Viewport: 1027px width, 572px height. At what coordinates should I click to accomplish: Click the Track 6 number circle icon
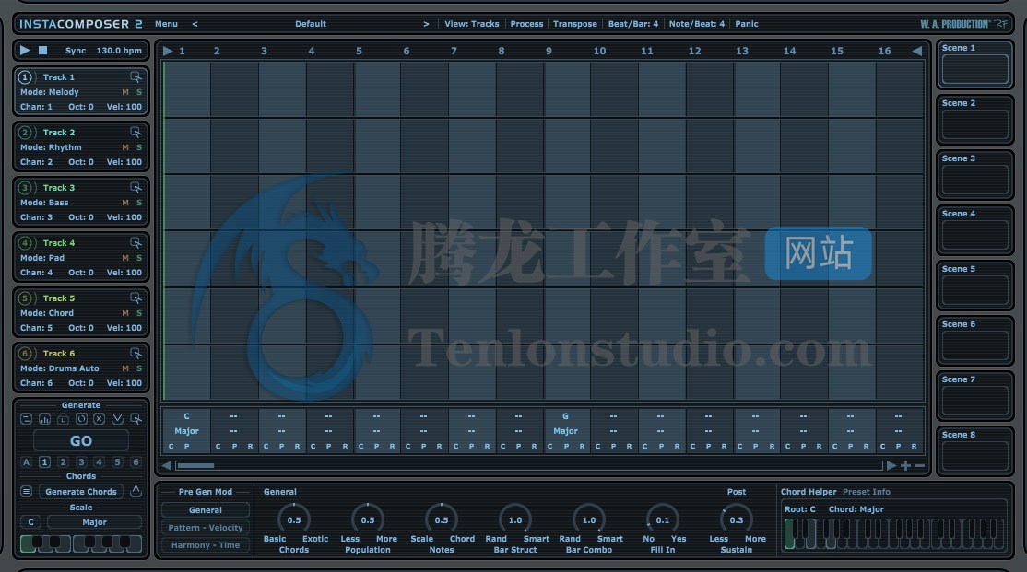pos(25,354)
